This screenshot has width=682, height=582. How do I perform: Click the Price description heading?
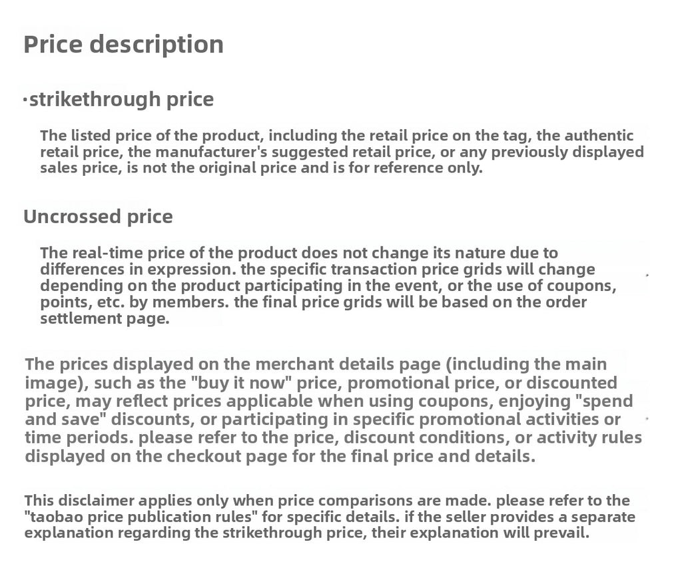click(123, 45)
